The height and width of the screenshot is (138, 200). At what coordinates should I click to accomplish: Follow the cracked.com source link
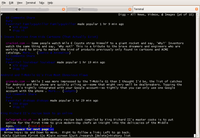click(15, 43)
